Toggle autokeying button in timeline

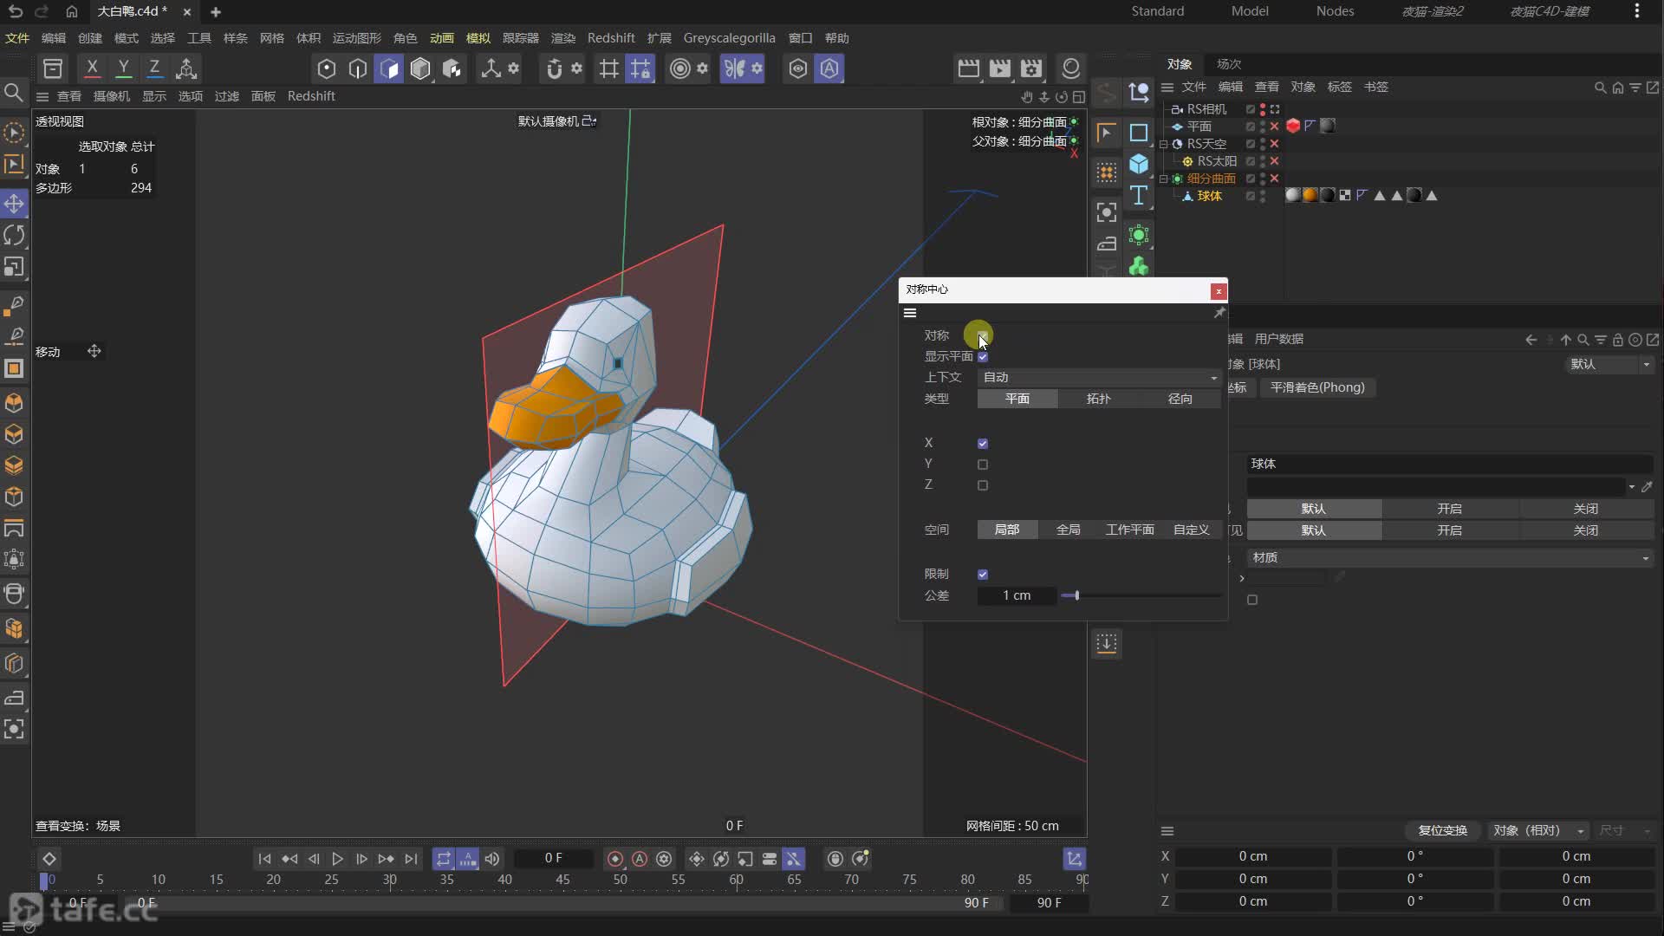point(640,859)
